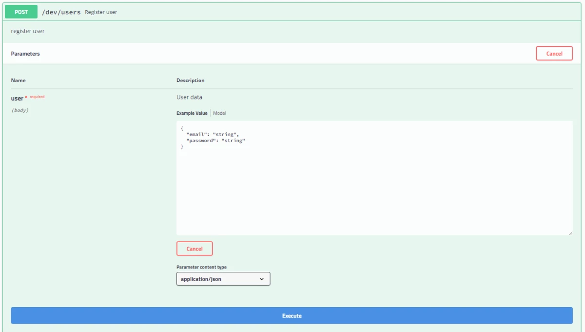Click the (body) parameter location label
This screenshot has height=332, width=585.
pyautogui.click(x=20, y=110)
